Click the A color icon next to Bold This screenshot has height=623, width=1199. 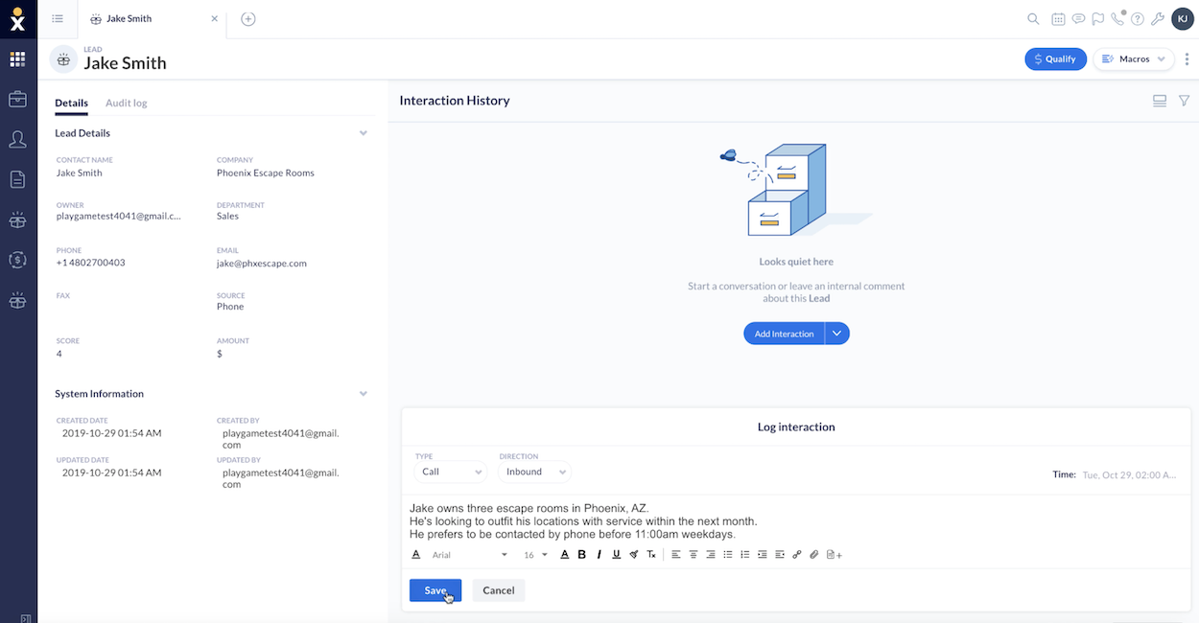tap(565, 555)
